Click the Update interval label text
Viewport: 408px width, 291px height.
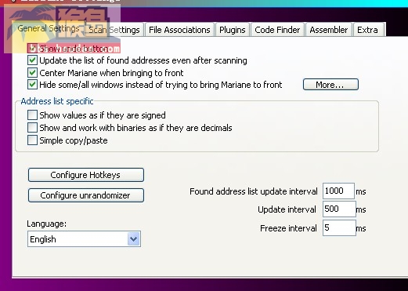[287, 209]
